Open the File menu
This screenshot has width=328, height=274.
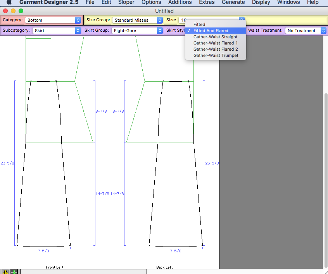90,2
